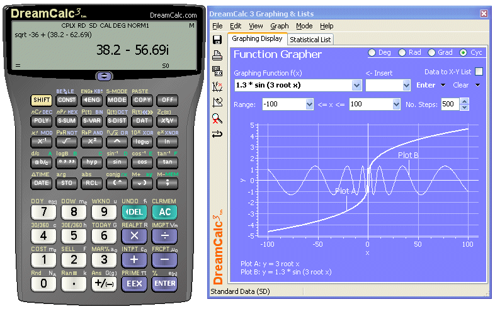Open the Insert combo box dropdown
The height and width of the screenshot is (309, 495).
point(406,85)
